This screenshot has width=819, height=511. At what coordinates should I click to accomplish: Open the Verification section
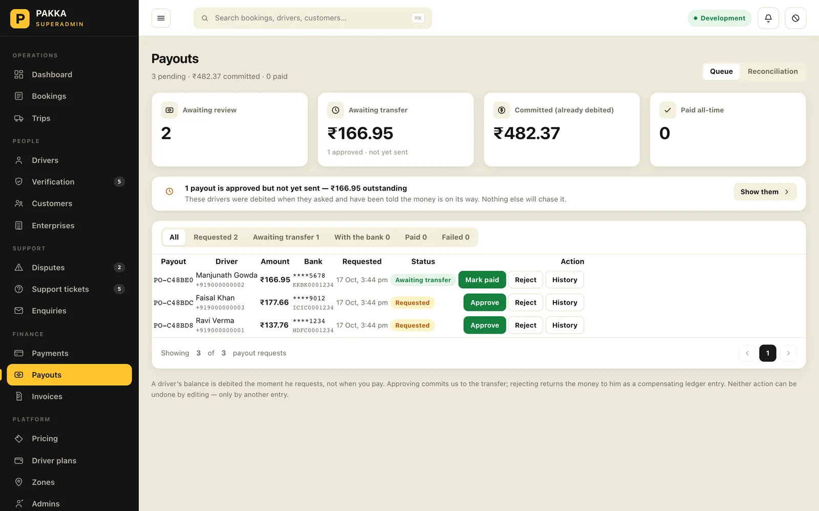[70, 182]
